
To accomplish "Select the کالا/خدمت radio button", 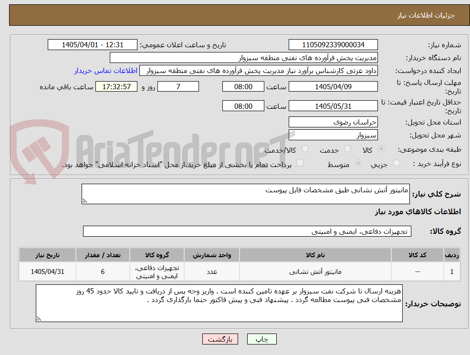I will pyautogui.click(x=305, y=149).
